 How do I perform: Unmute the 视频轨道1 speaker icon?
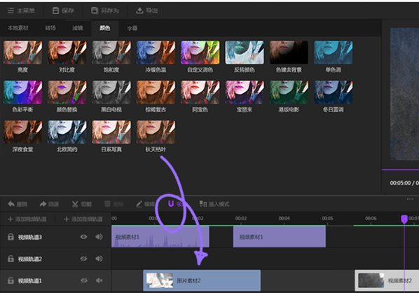point(99,280)
